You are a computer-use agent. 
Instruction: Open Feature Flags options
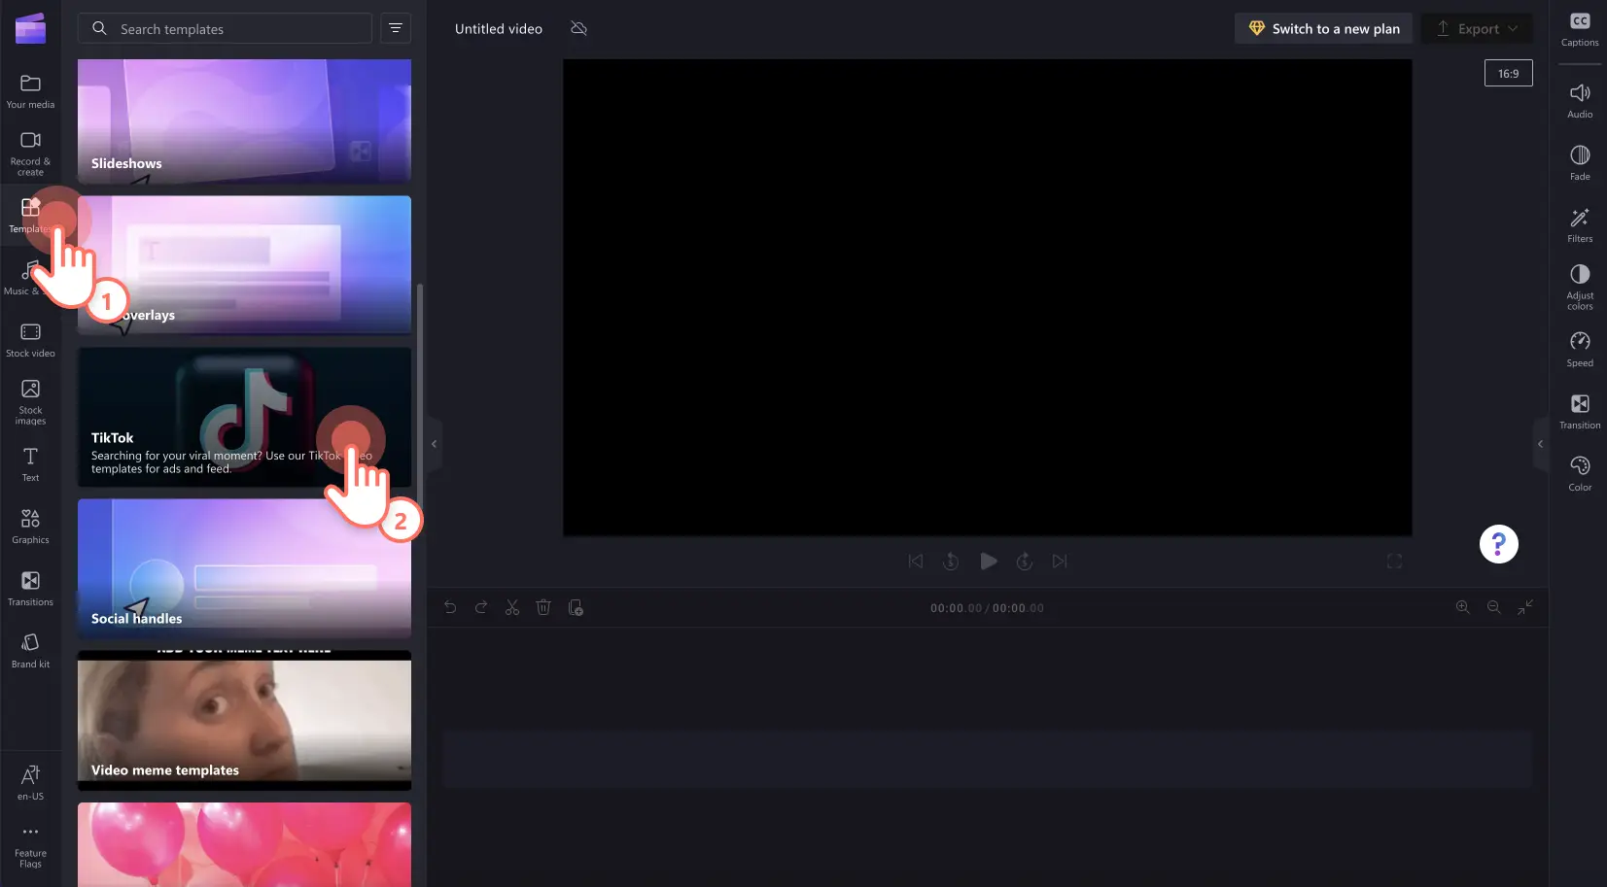[x=30, y=847]
